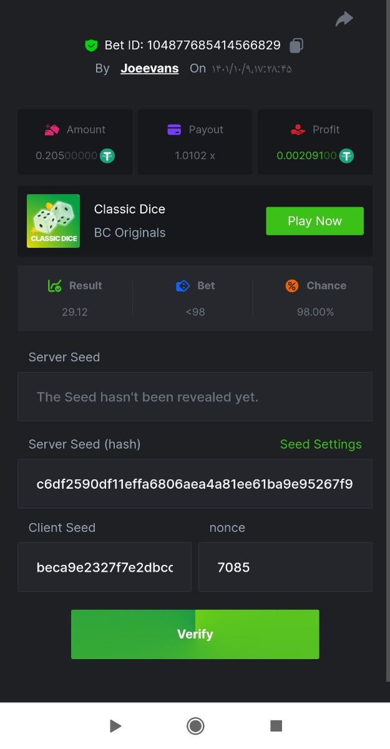Click the orange Chance percent icon

[x=292, y=286]
